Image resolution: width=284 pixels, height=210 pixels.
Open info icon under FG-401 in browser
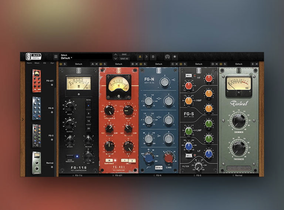(52, 85)
